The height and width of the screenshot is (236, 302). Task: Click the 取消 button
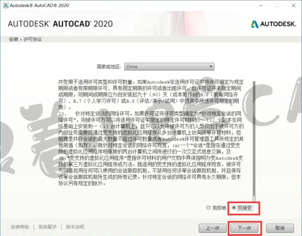point(280,228)
